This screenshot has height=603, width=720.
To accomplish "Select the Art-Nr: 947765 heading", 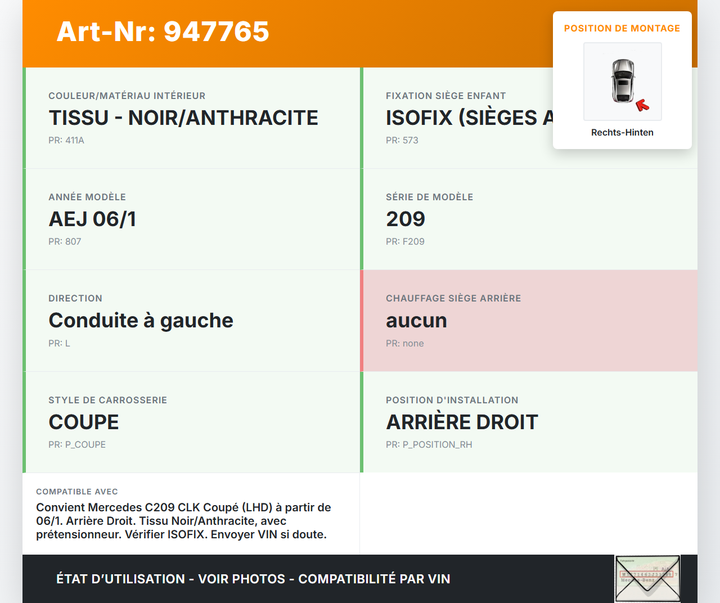I will [x=163, y=31].
